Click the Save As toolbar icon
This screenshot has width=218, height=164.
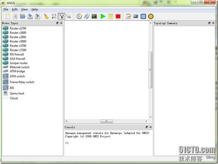37,16
